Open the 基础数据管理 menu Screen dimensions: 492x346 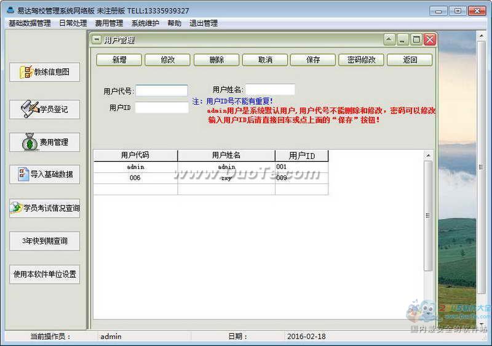point(30,23)
